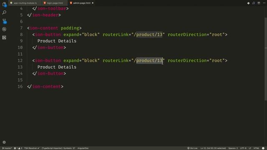Select the admin.page.html tab
The width and height of the screenshot is (267, 150).
pos(82,3)
